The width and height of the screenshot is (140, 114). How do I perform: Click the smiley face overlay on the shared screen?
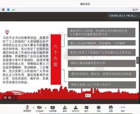point(5,98)
